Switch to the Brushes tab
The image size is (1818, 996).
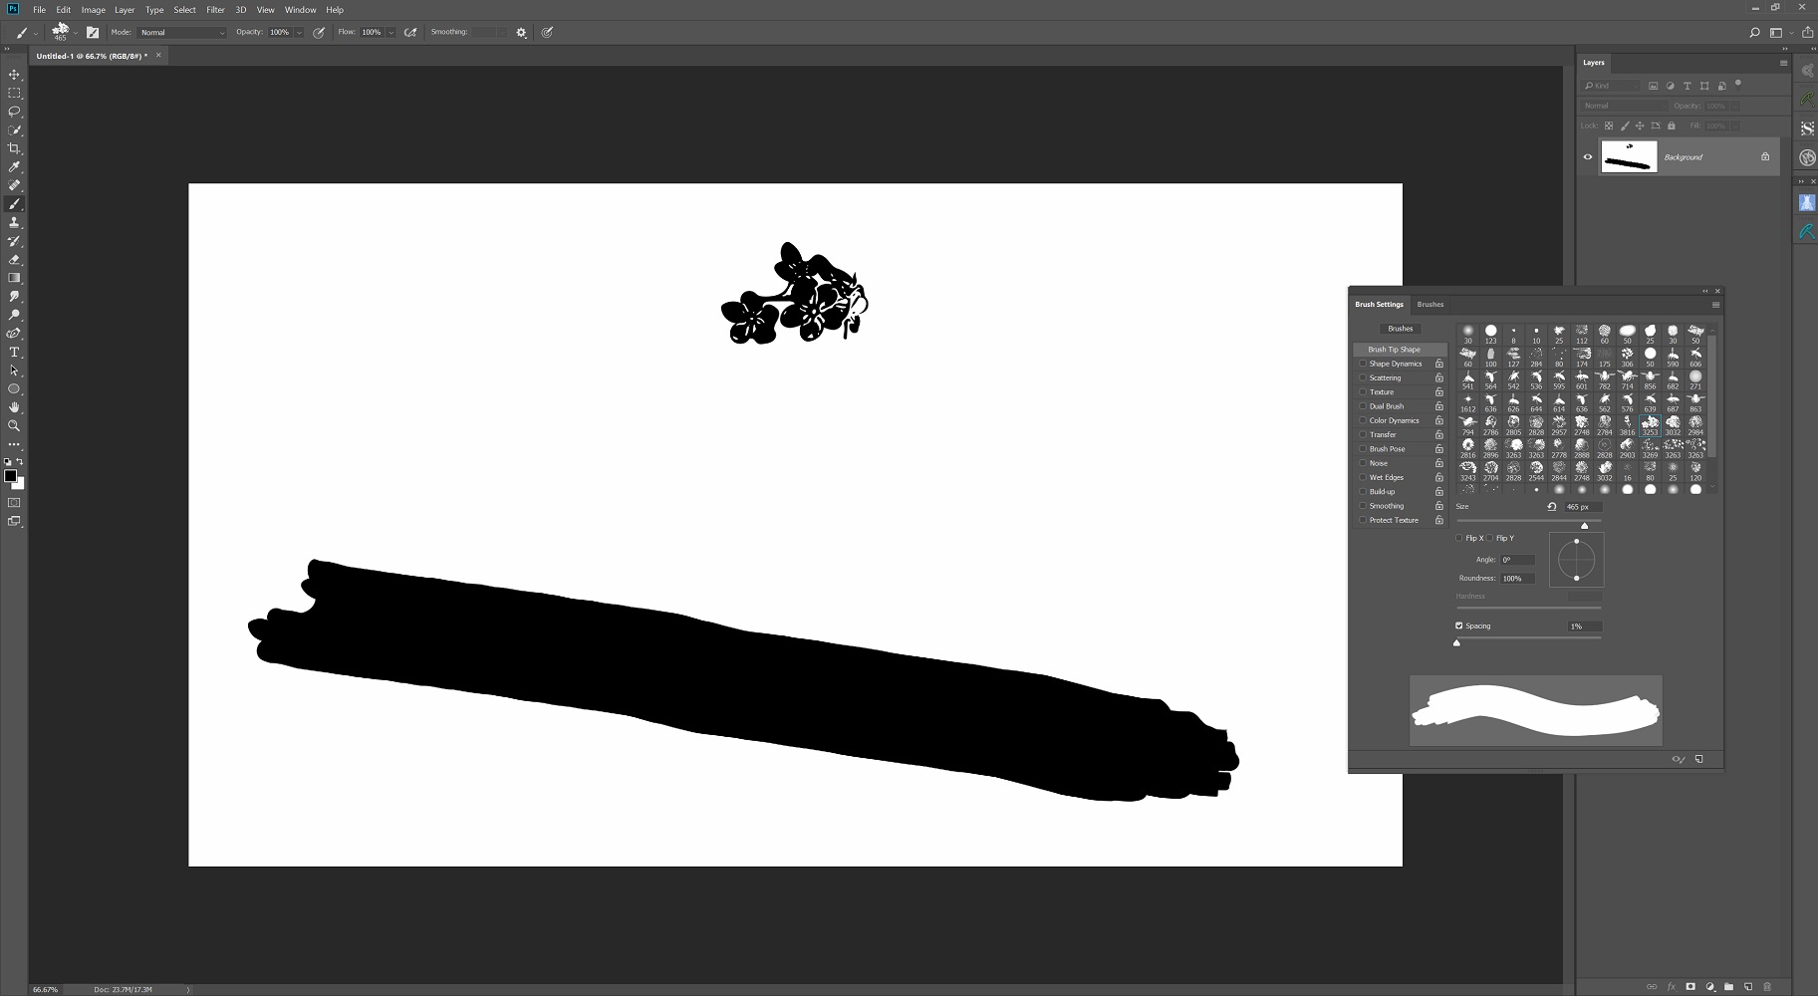point(1429,305)
